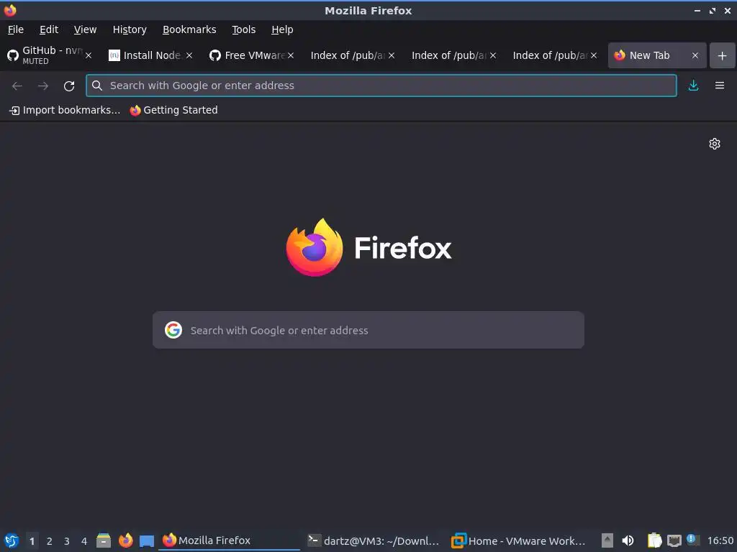The image size is (737, 552).
Task: Click the back navigation arrow
Action: tap(17, 86)
